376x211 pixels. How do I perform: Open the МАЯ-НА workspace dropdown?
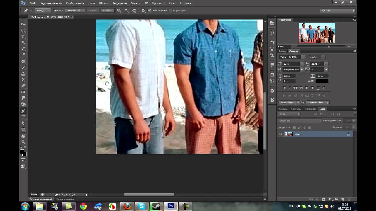[x=338, y=11]
